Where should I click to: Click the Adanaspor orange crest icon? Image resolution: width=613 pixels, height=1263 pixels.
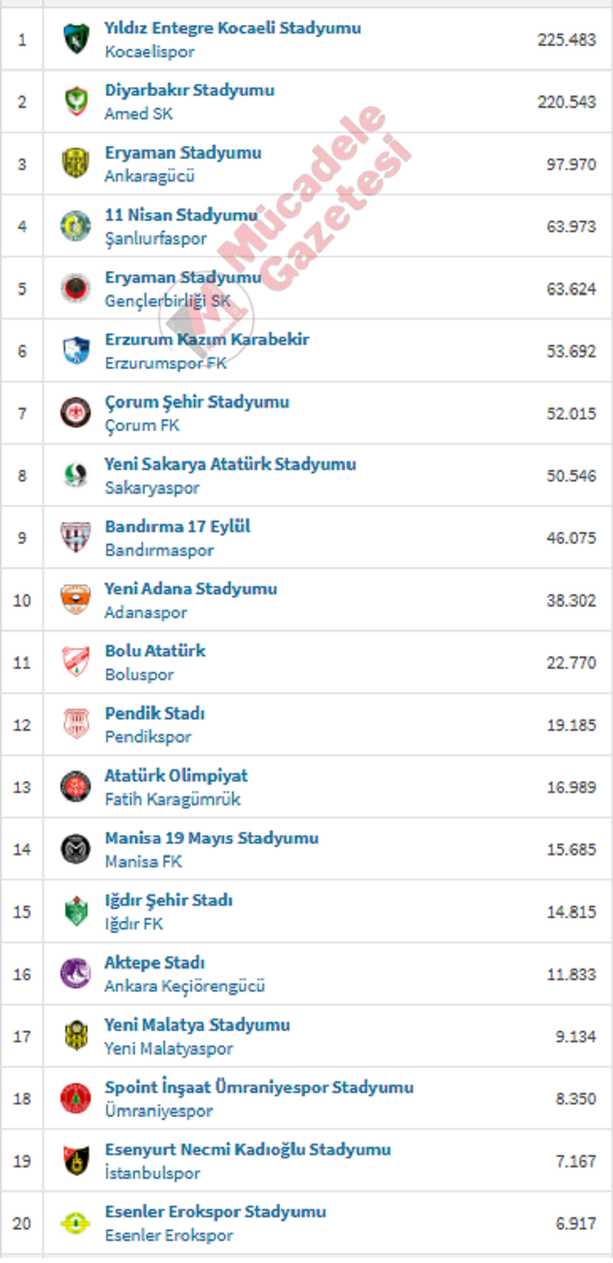pos(76,600)
